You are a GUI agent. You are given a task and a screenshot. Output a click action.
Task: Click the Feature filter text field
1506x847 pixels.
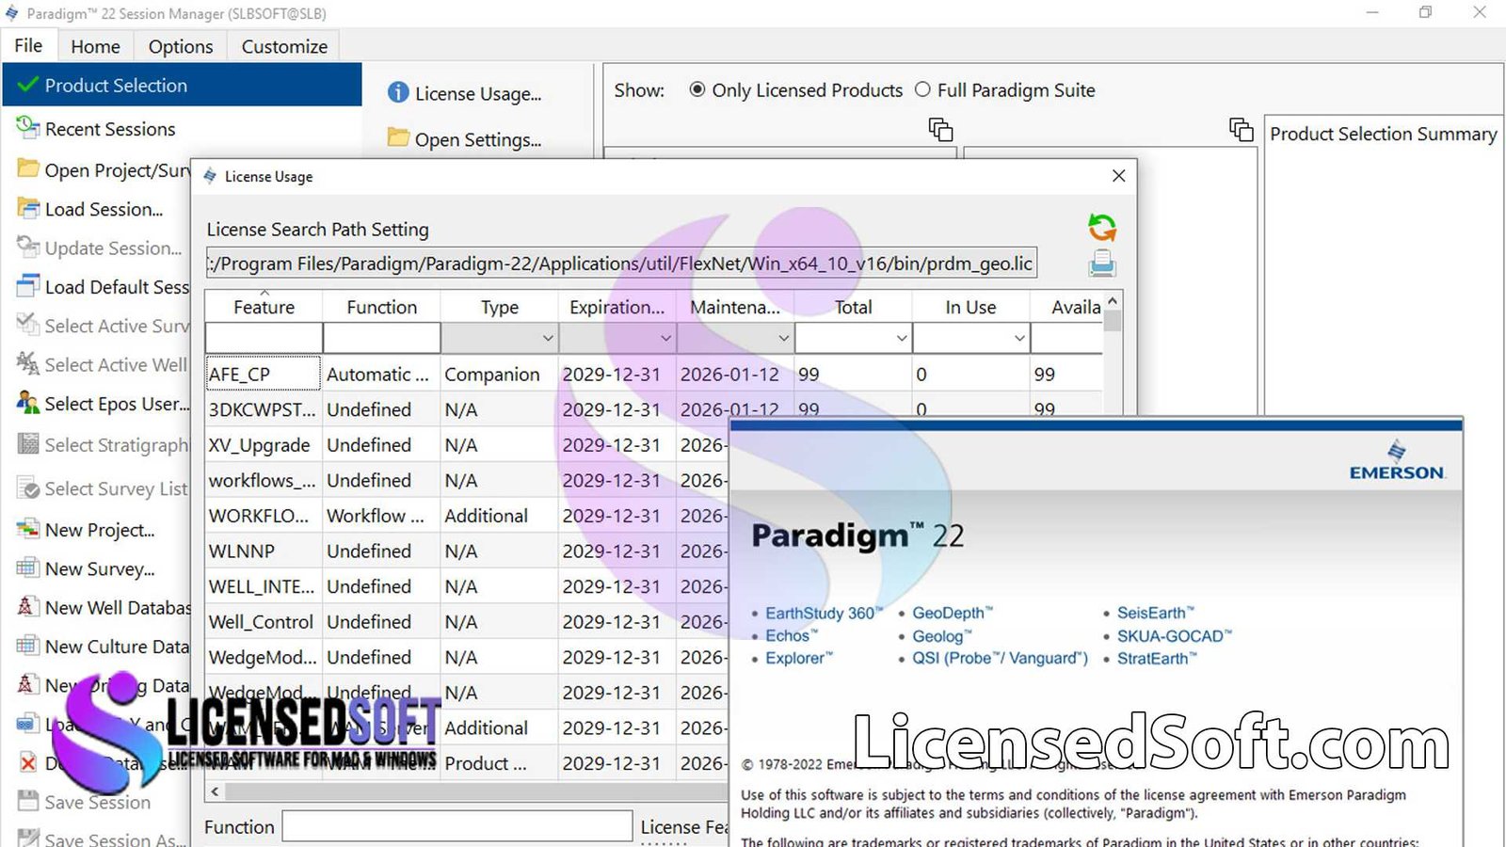coord(264,338)
